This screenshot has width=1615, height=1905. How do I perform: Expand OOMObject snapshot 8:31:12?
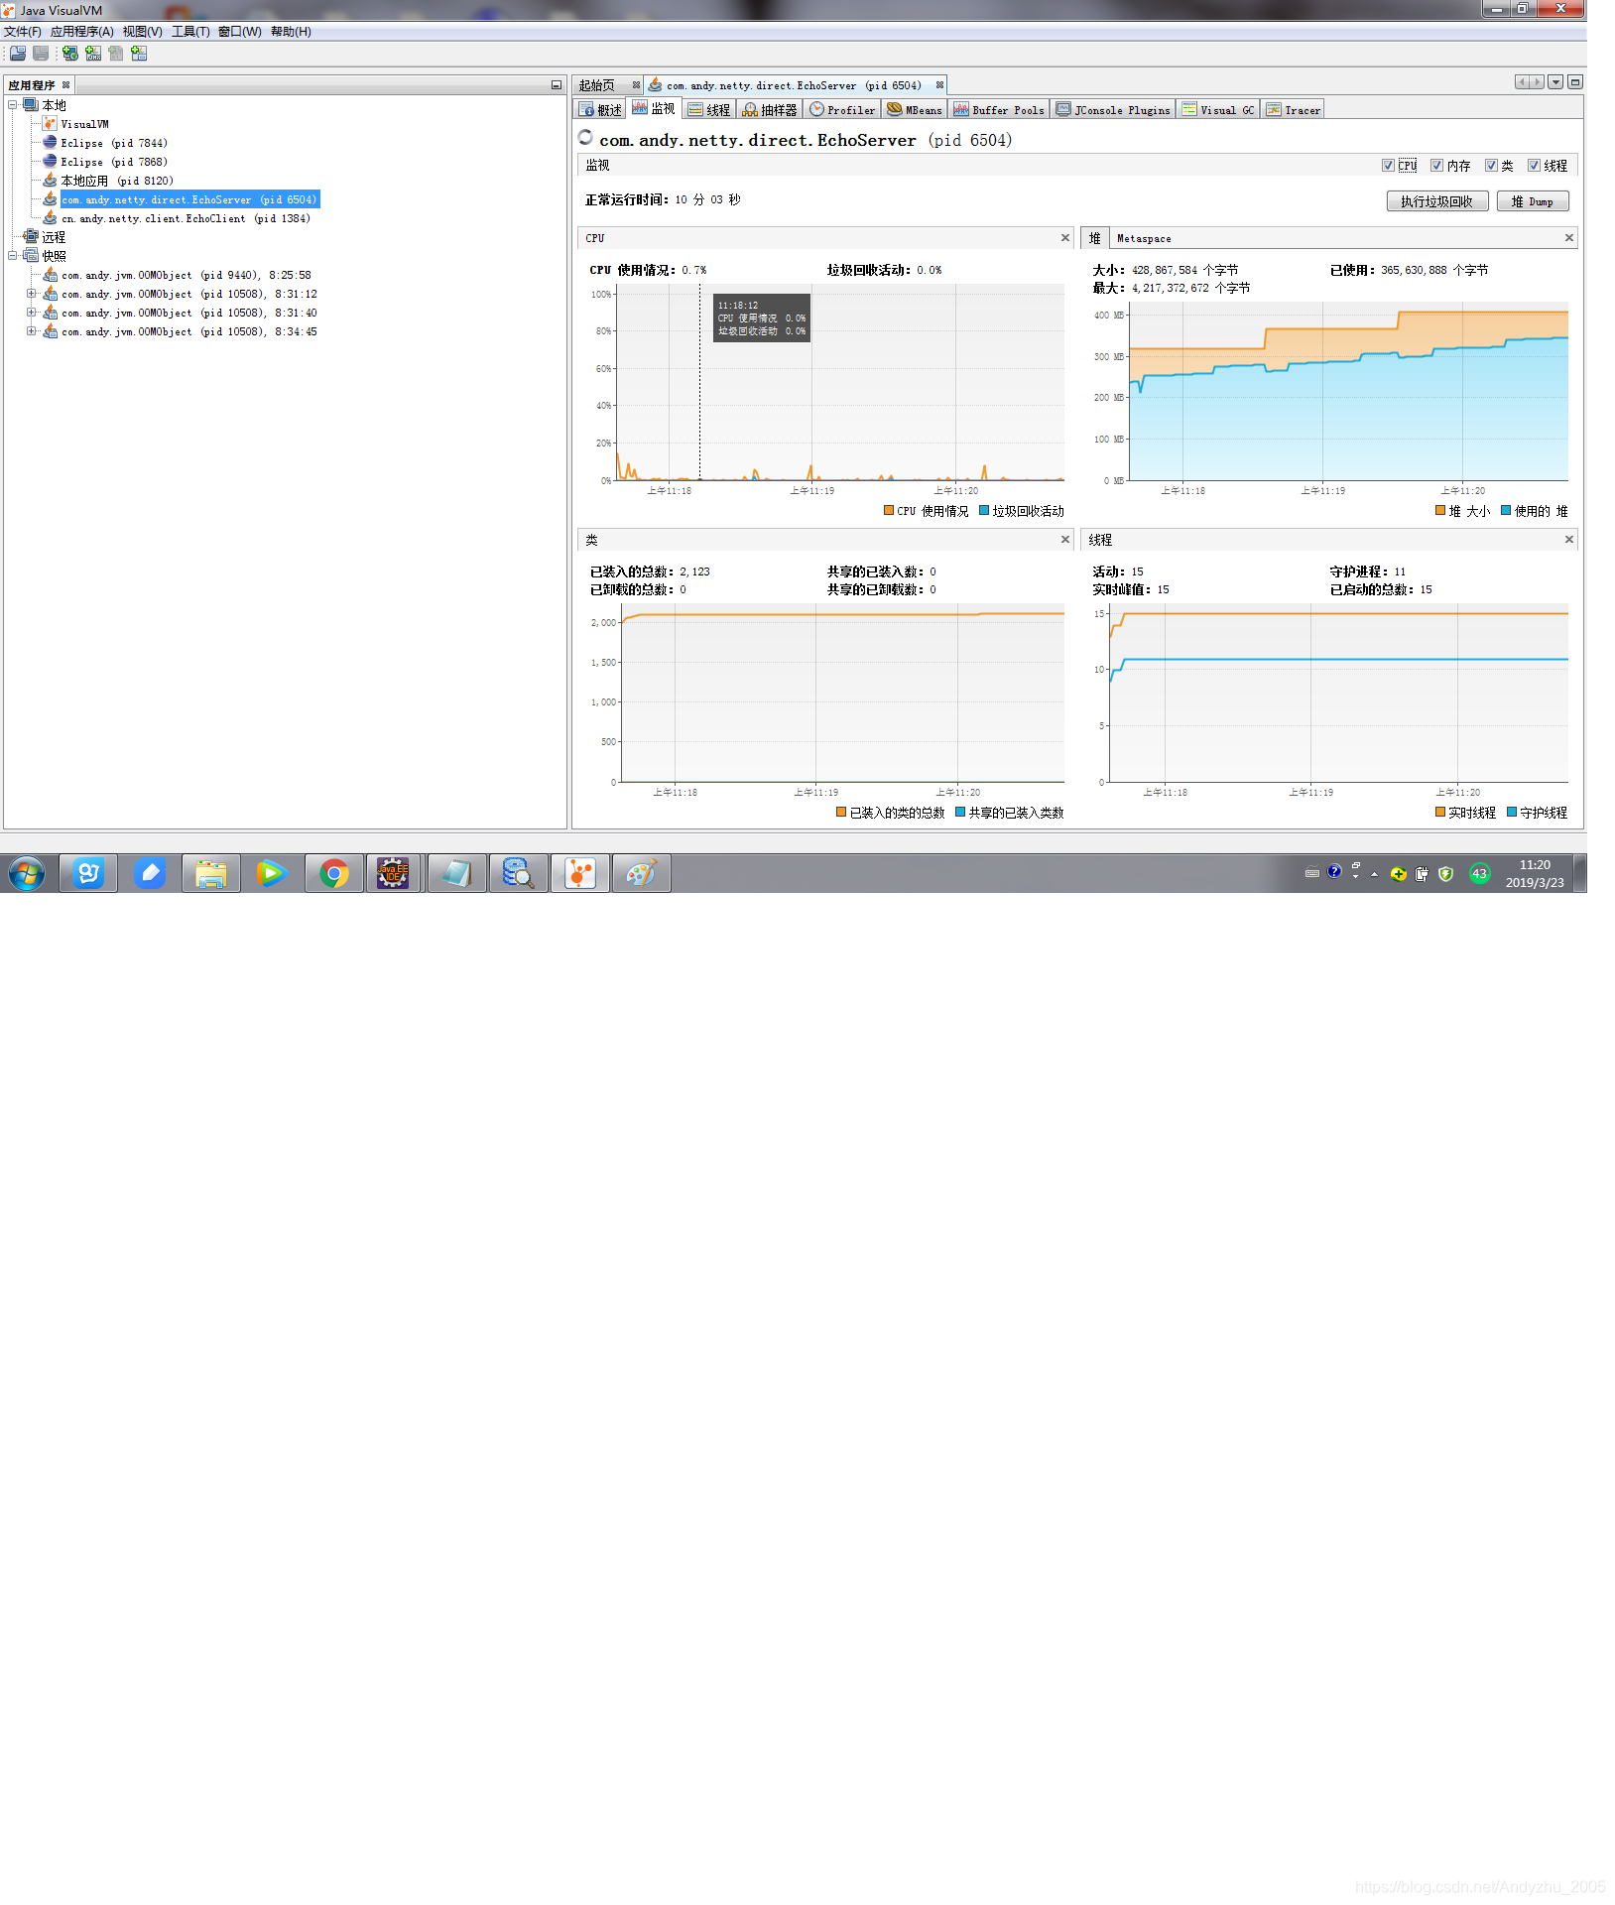tap(31, 294)
